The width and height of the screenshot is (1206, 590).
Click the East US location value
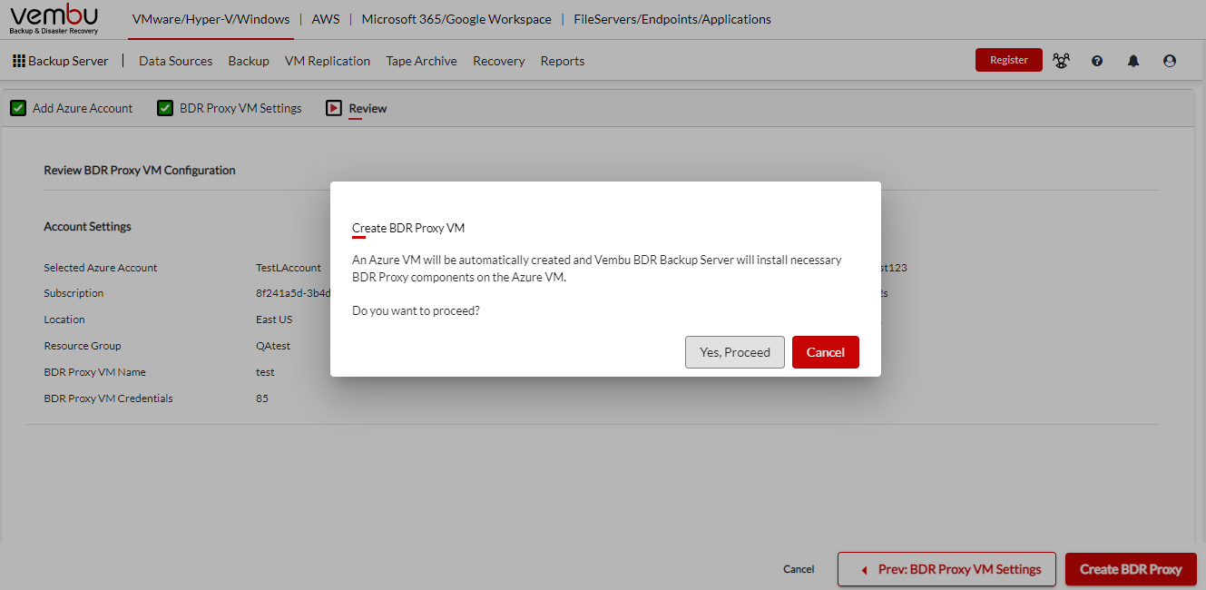[274, 320]
